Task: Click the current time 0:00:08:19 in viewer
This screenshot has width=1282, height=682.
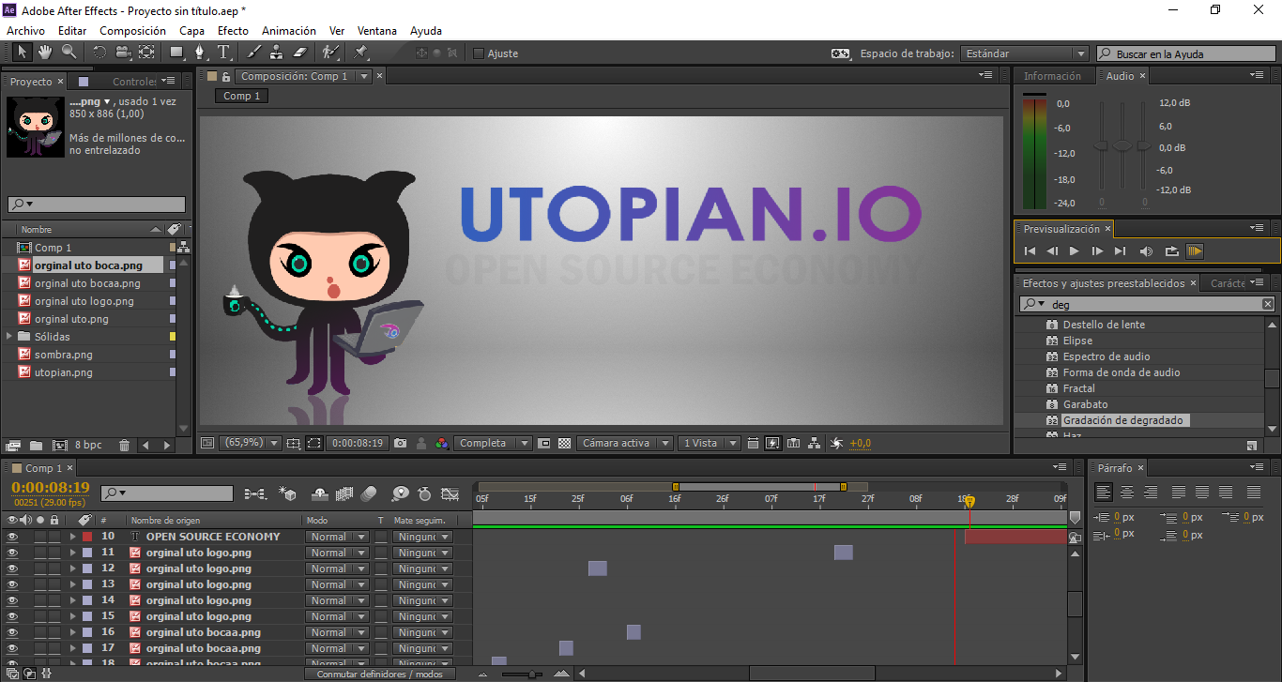Action: point(358,443)
